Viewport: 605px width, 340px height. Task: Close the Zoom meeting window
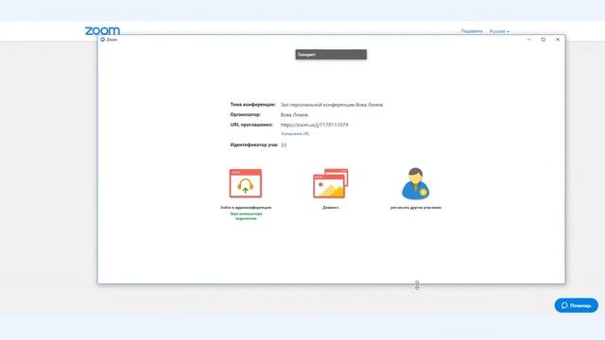point(558,40)
